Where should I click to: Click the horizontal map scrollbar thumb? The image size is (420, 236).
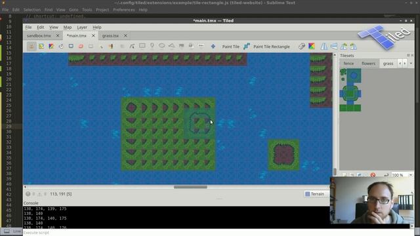190,187
